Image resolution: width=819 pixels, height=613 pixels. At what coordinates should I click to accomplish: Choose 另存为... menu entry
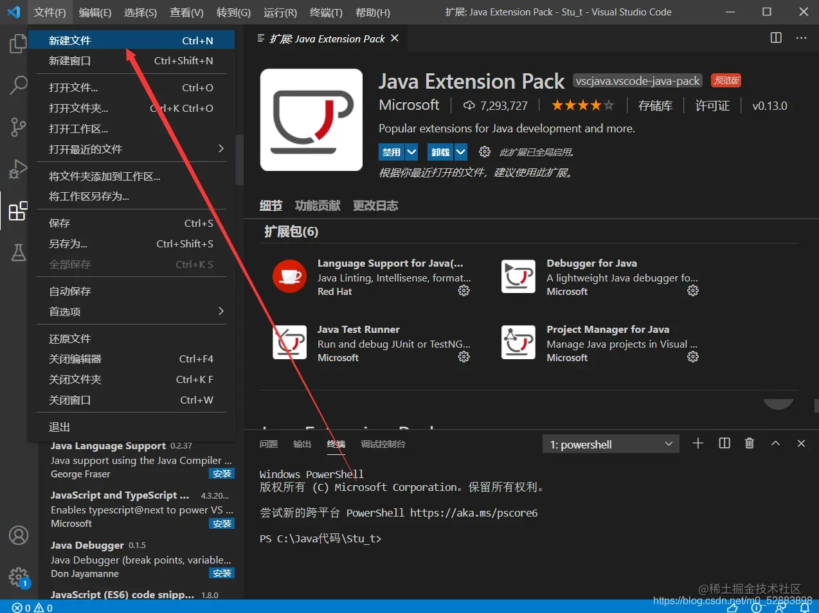[x=131, y=244]
